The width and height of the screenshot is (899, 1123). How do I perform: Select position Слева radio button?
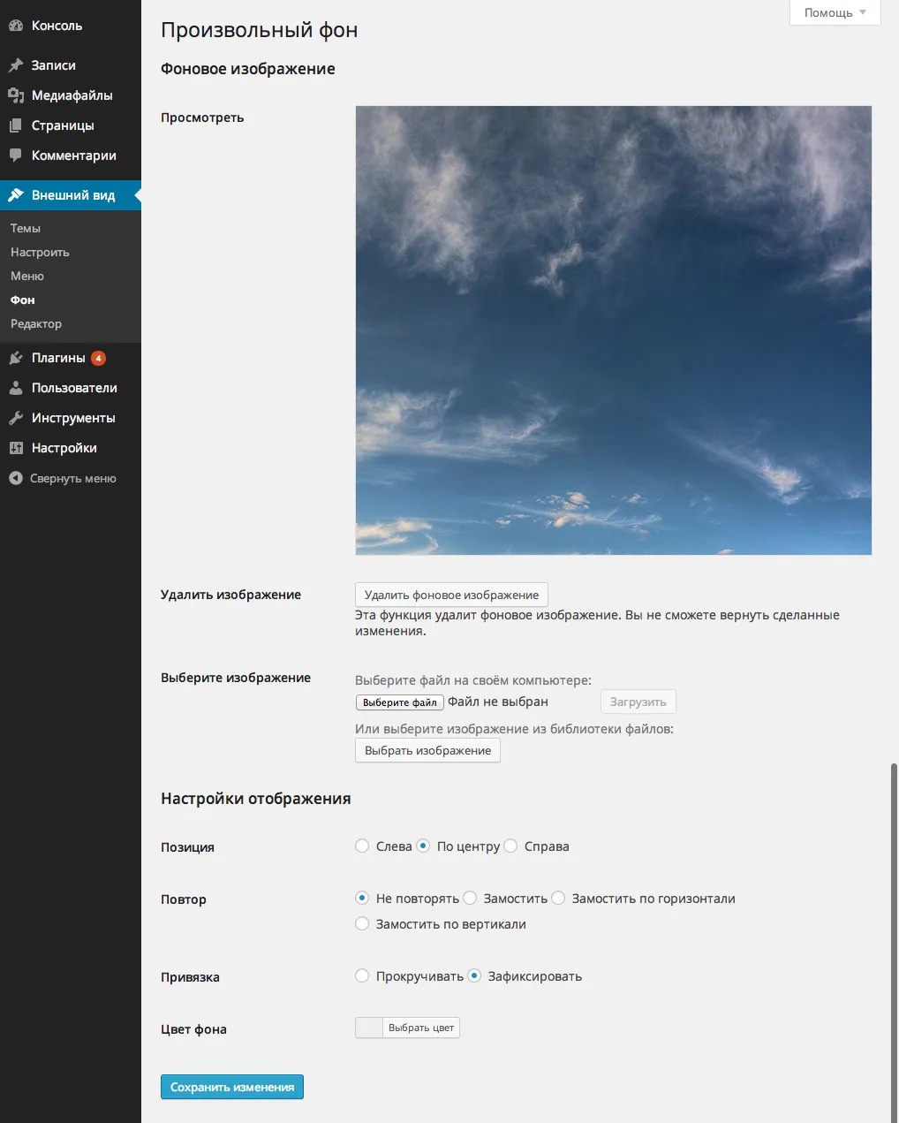362,846
